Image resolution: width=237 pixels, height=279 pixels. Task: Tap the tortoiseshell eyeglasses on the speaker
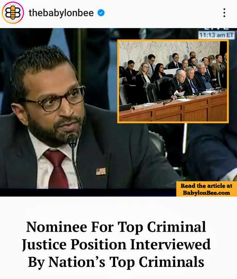tap(56, 99)
